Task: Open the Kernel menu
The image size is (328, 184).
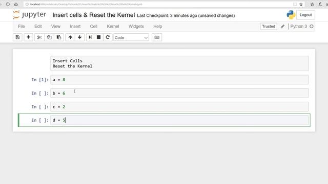Action: click(x=113, y=27)
